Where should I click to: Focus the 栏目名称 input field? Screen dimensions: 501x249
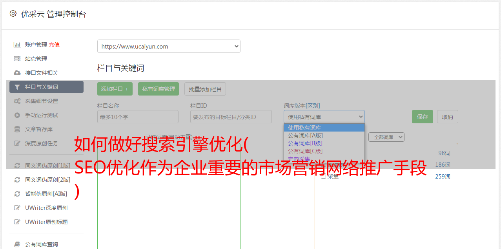click(138, 117)
